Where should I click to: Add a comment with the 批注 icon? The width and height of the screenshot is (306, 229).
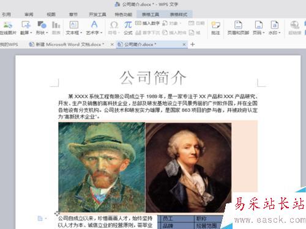click(215, 25)
